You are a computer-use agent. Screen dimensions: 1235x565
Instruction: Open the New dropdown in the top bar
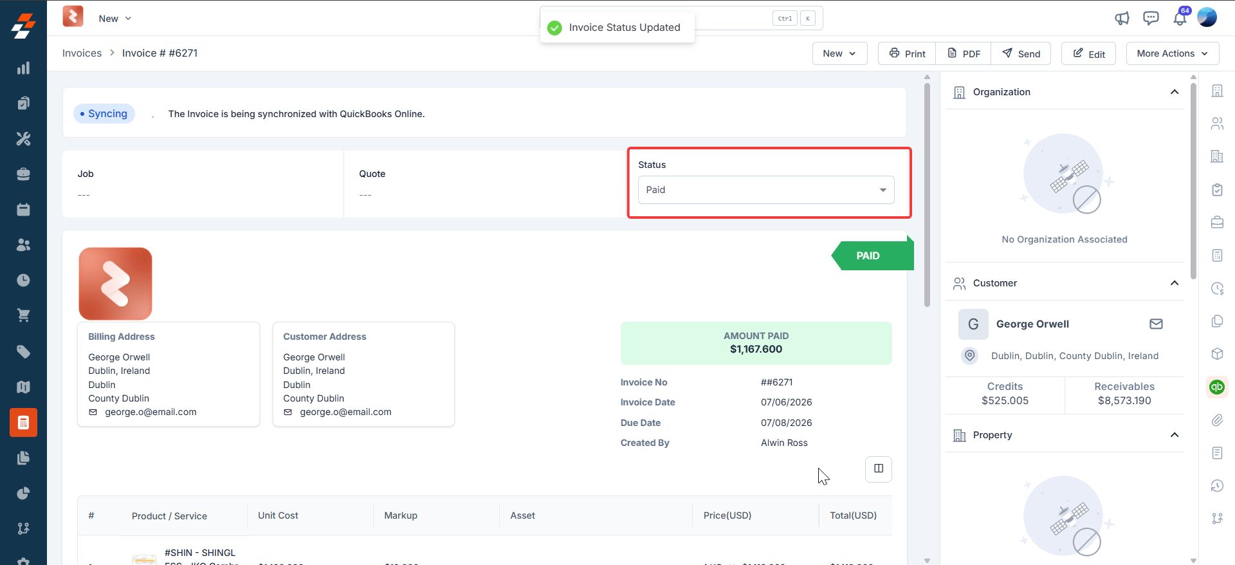pos(115,19)
